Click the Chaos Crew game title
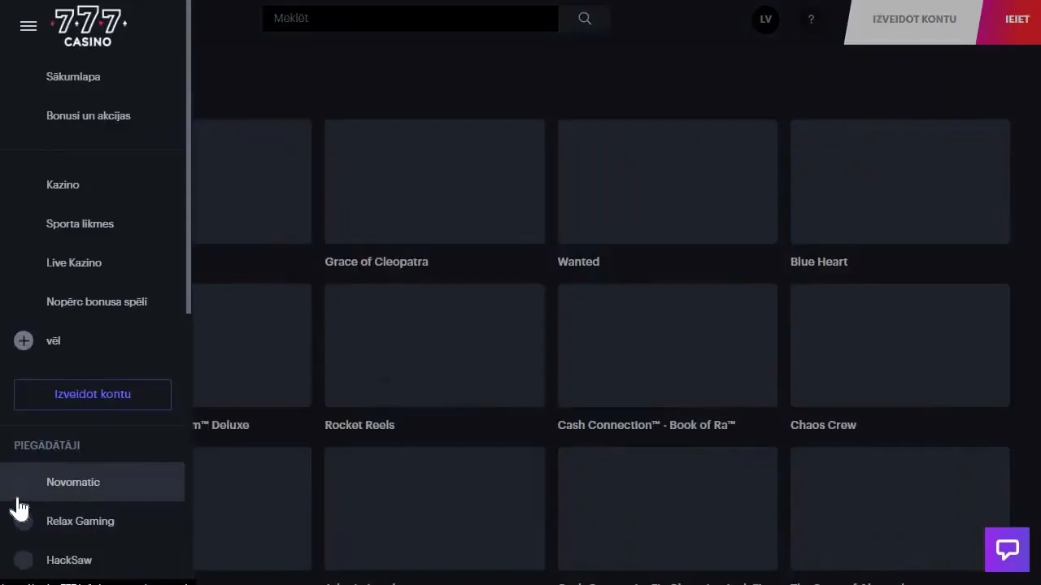Image resolution: width=1041 pixels, height=585 pixels. 823,425
